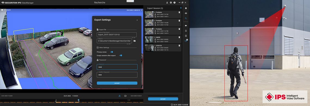
Task: Click the Export button below session list
Action: [x=163, y=99]
